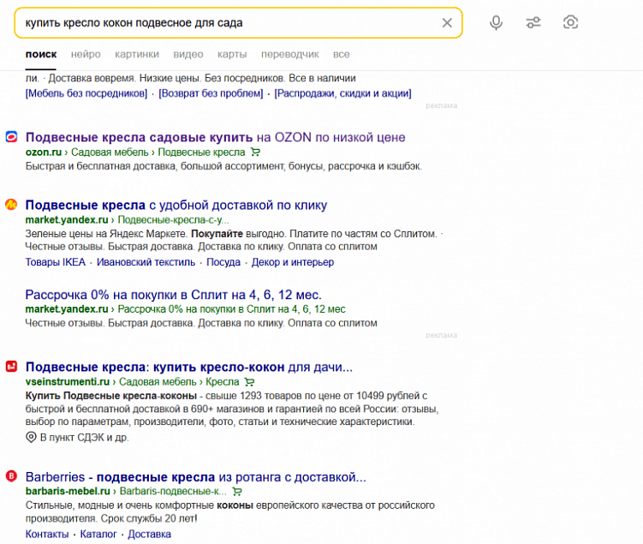Open the Товары IKEA sitelink
The image size is (643, 544).
[x=56, y=262]
